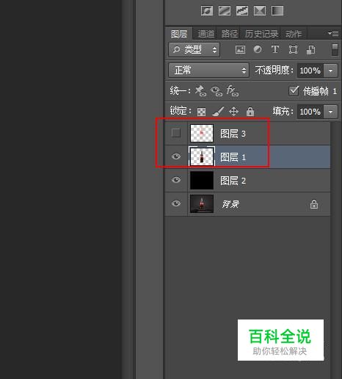Screen dimensions: 342x379
Task: Lock image pixels brush icon
Action: click(x=218, y=112)
